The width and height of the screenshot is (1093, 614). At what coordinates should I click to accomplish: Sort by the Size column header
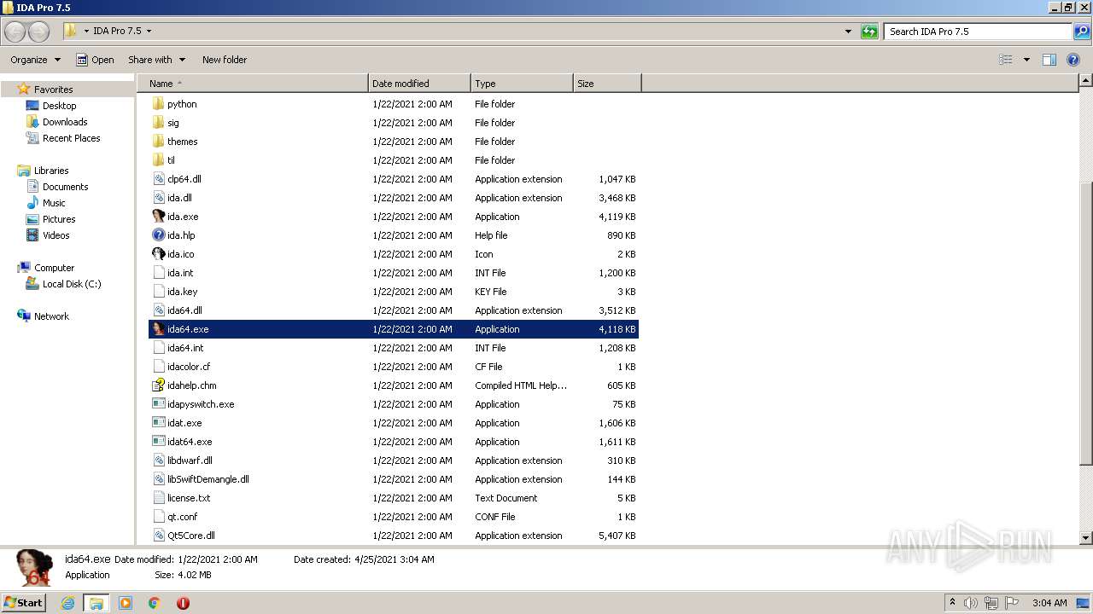pyautogui.click(x=607, y=84)
